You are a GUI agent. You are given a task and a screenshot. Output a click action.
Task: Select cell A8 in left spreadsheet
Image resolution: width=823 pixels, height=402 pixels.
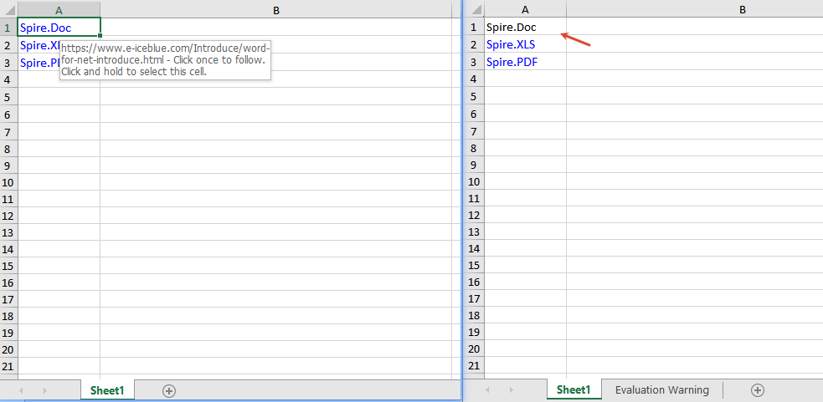[x=59, y=149]
